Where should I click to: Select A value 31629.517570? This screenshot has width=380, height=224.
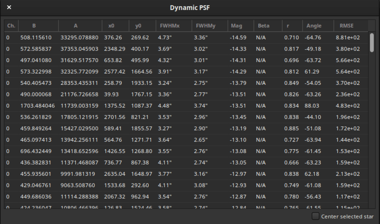[x=79, y=60]
